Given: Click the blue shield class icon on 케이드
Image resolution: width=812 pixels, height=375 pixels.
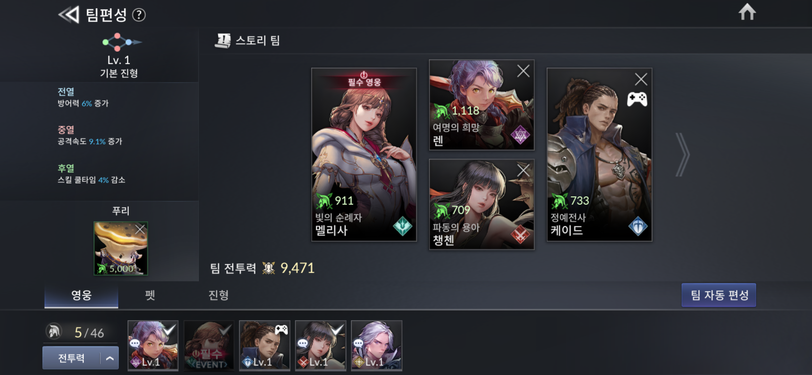Looking at the screenshot, I should 638,226.
